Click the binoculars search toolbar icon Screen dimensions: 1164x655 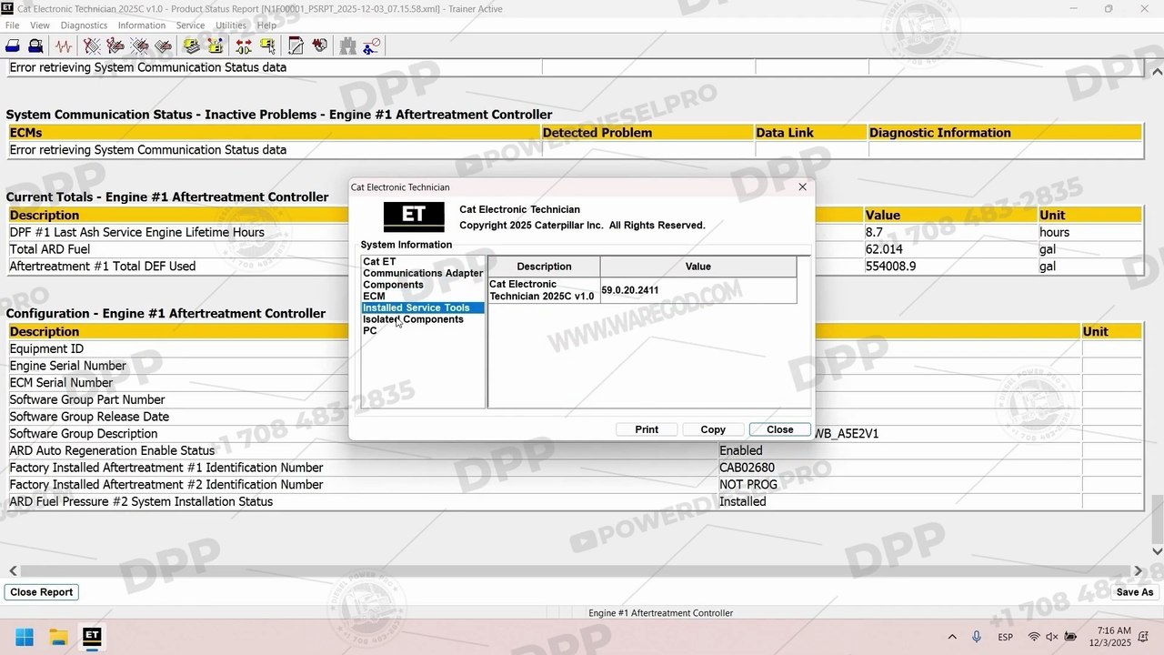(x=347, y=45)
